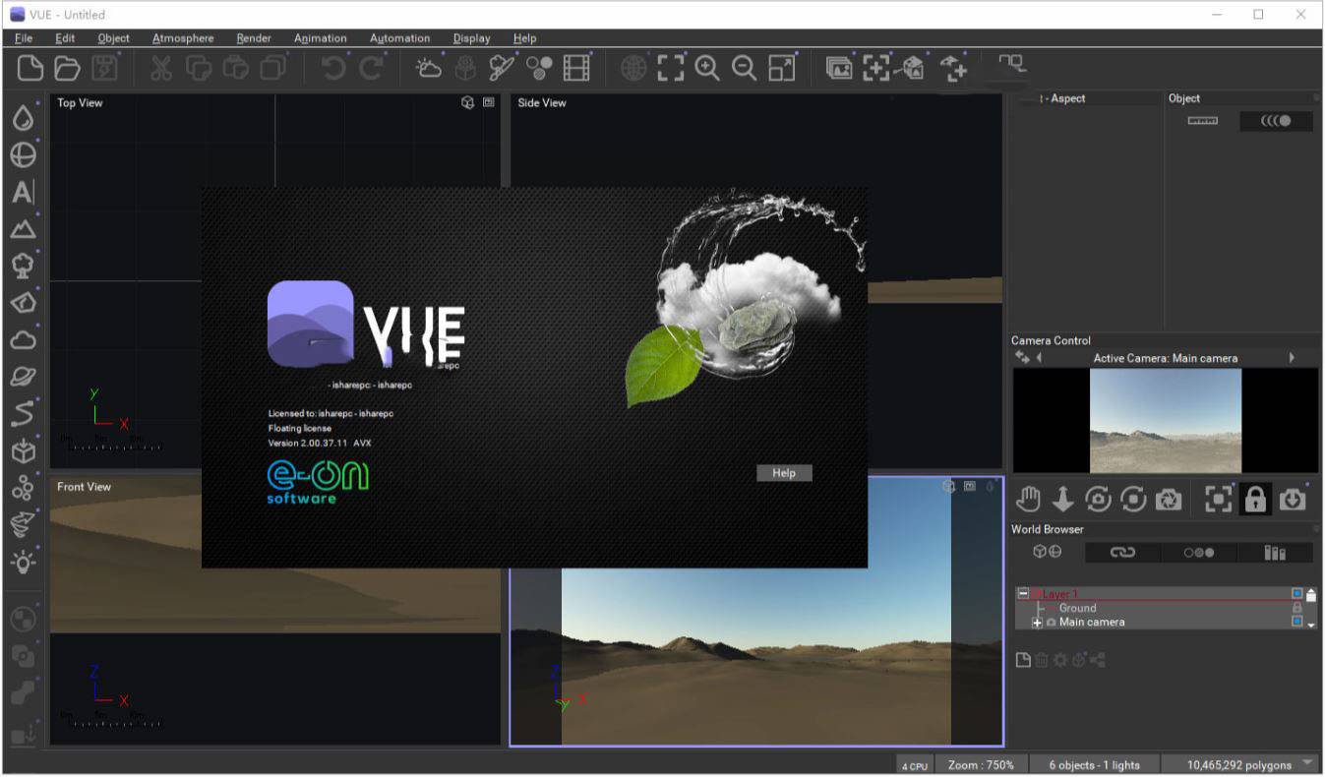This screenshot has height=777, width=1325.
Task: Switch to the World Browser library tab
Action: [x=1275, y=552]
